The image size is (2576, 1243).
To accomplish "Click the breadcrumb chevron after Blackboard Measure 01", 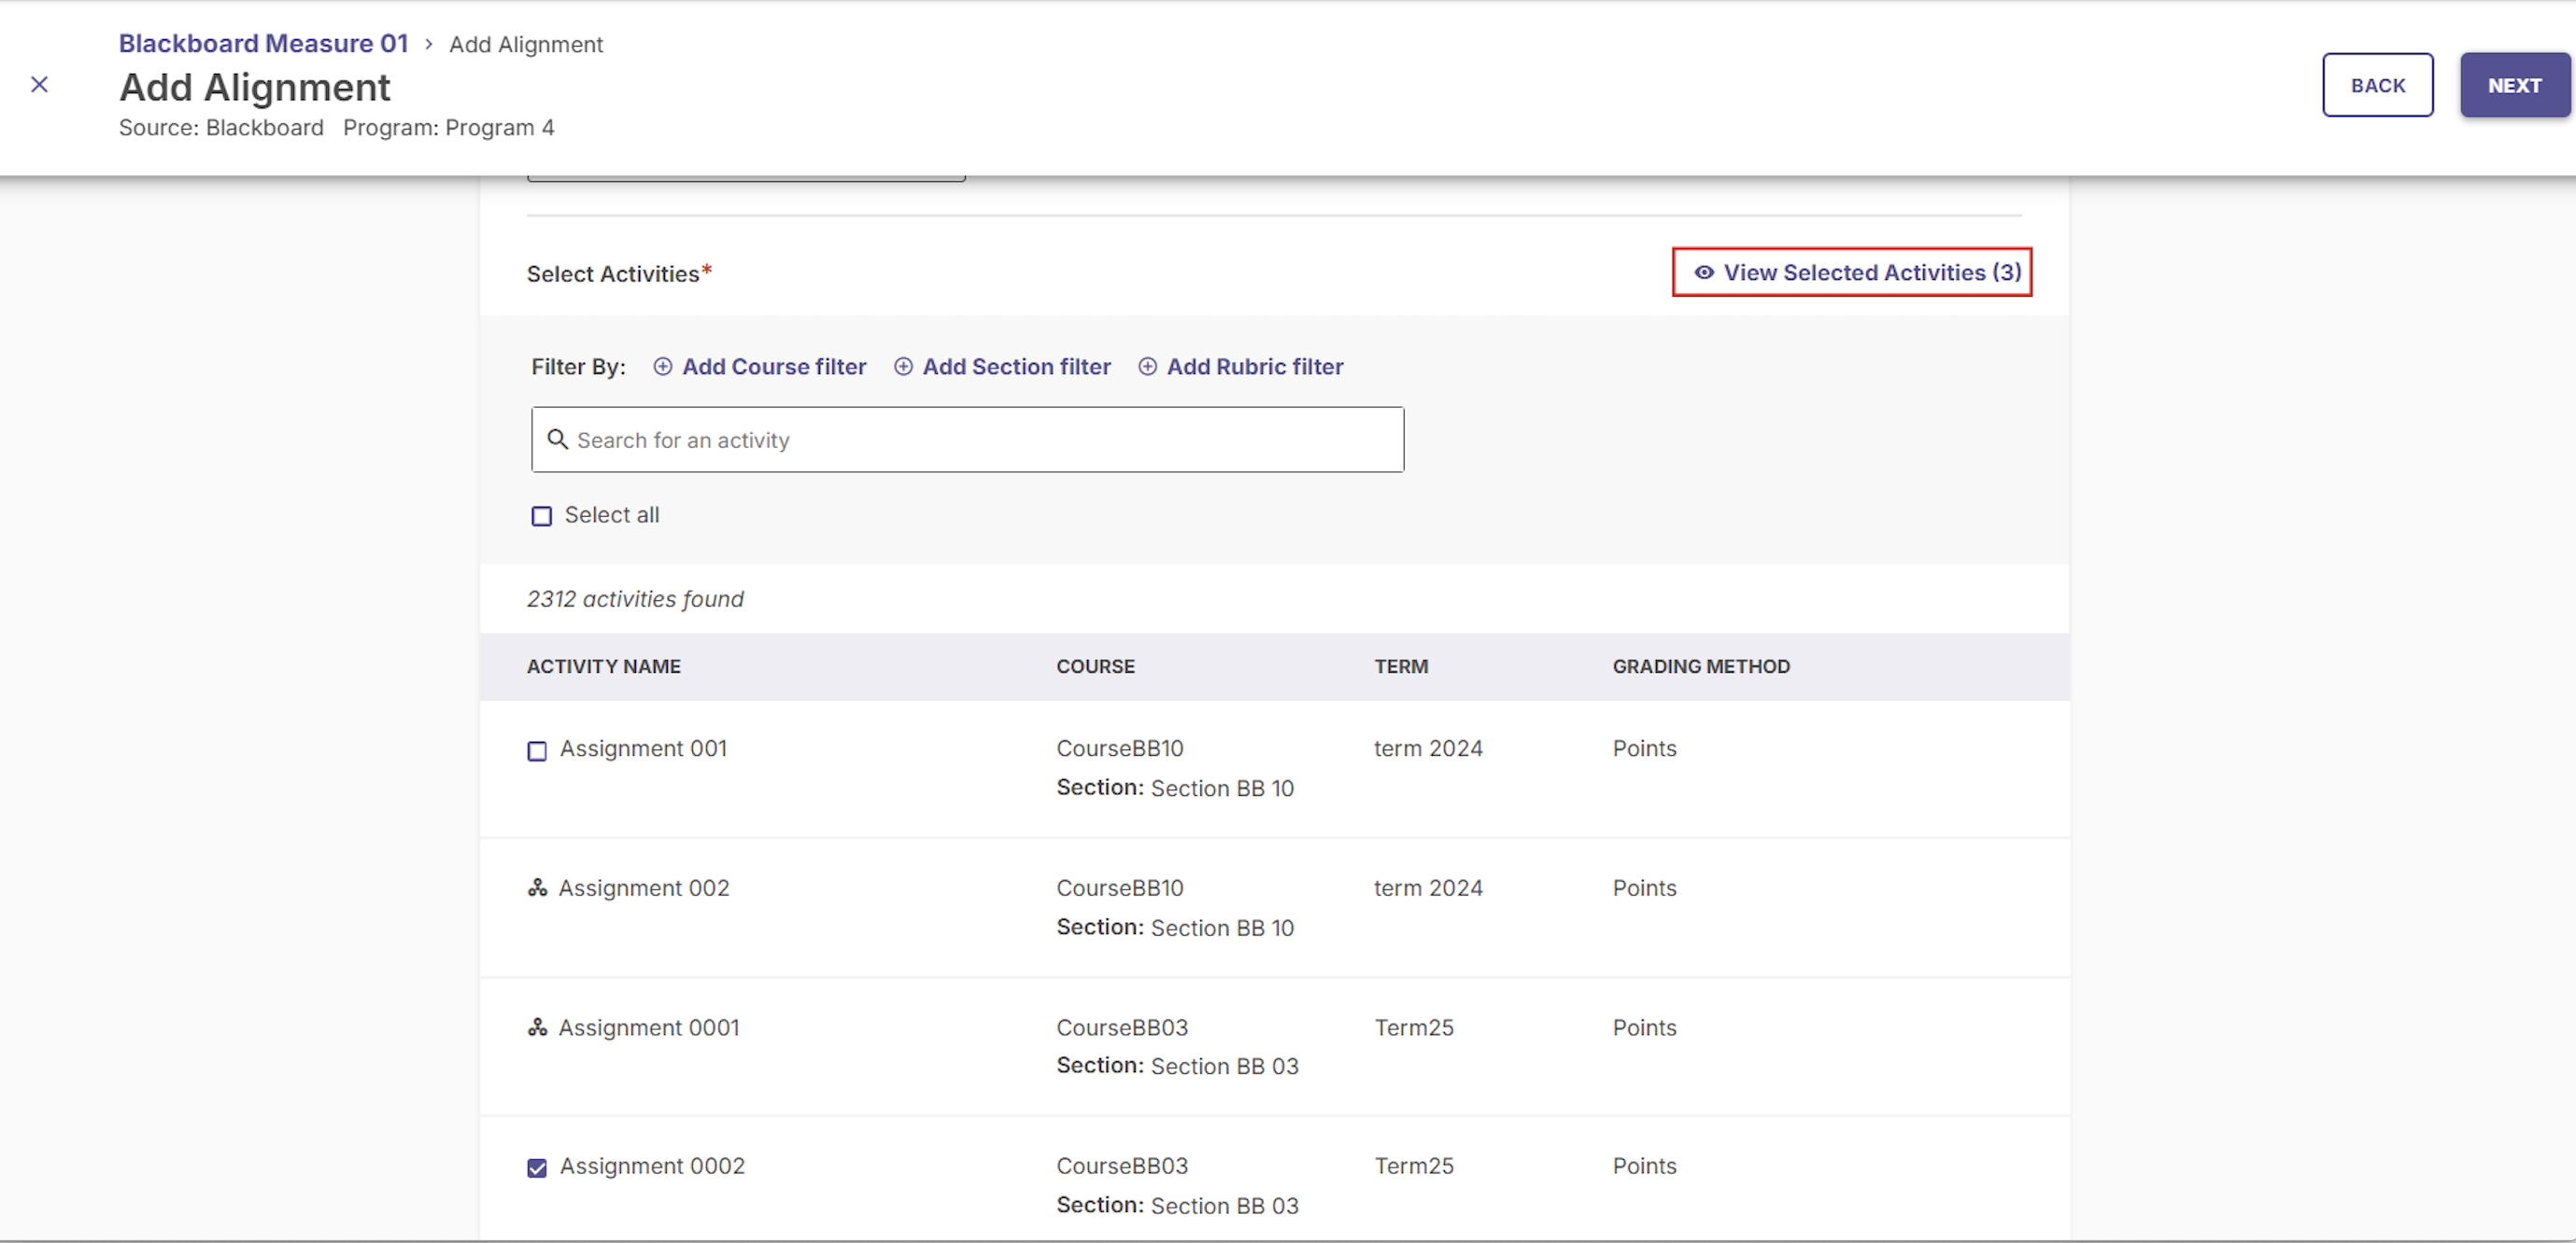I will (x=428, y=44).
